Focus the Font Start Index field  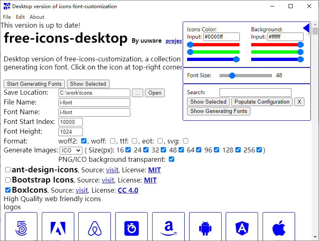click(71, 122)
